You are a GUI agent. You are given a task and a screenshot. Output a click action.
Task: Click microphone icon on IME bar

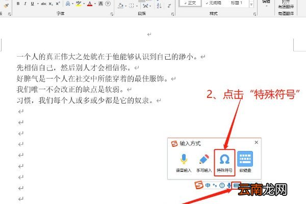pyautogui.click(x=229, y=185)
